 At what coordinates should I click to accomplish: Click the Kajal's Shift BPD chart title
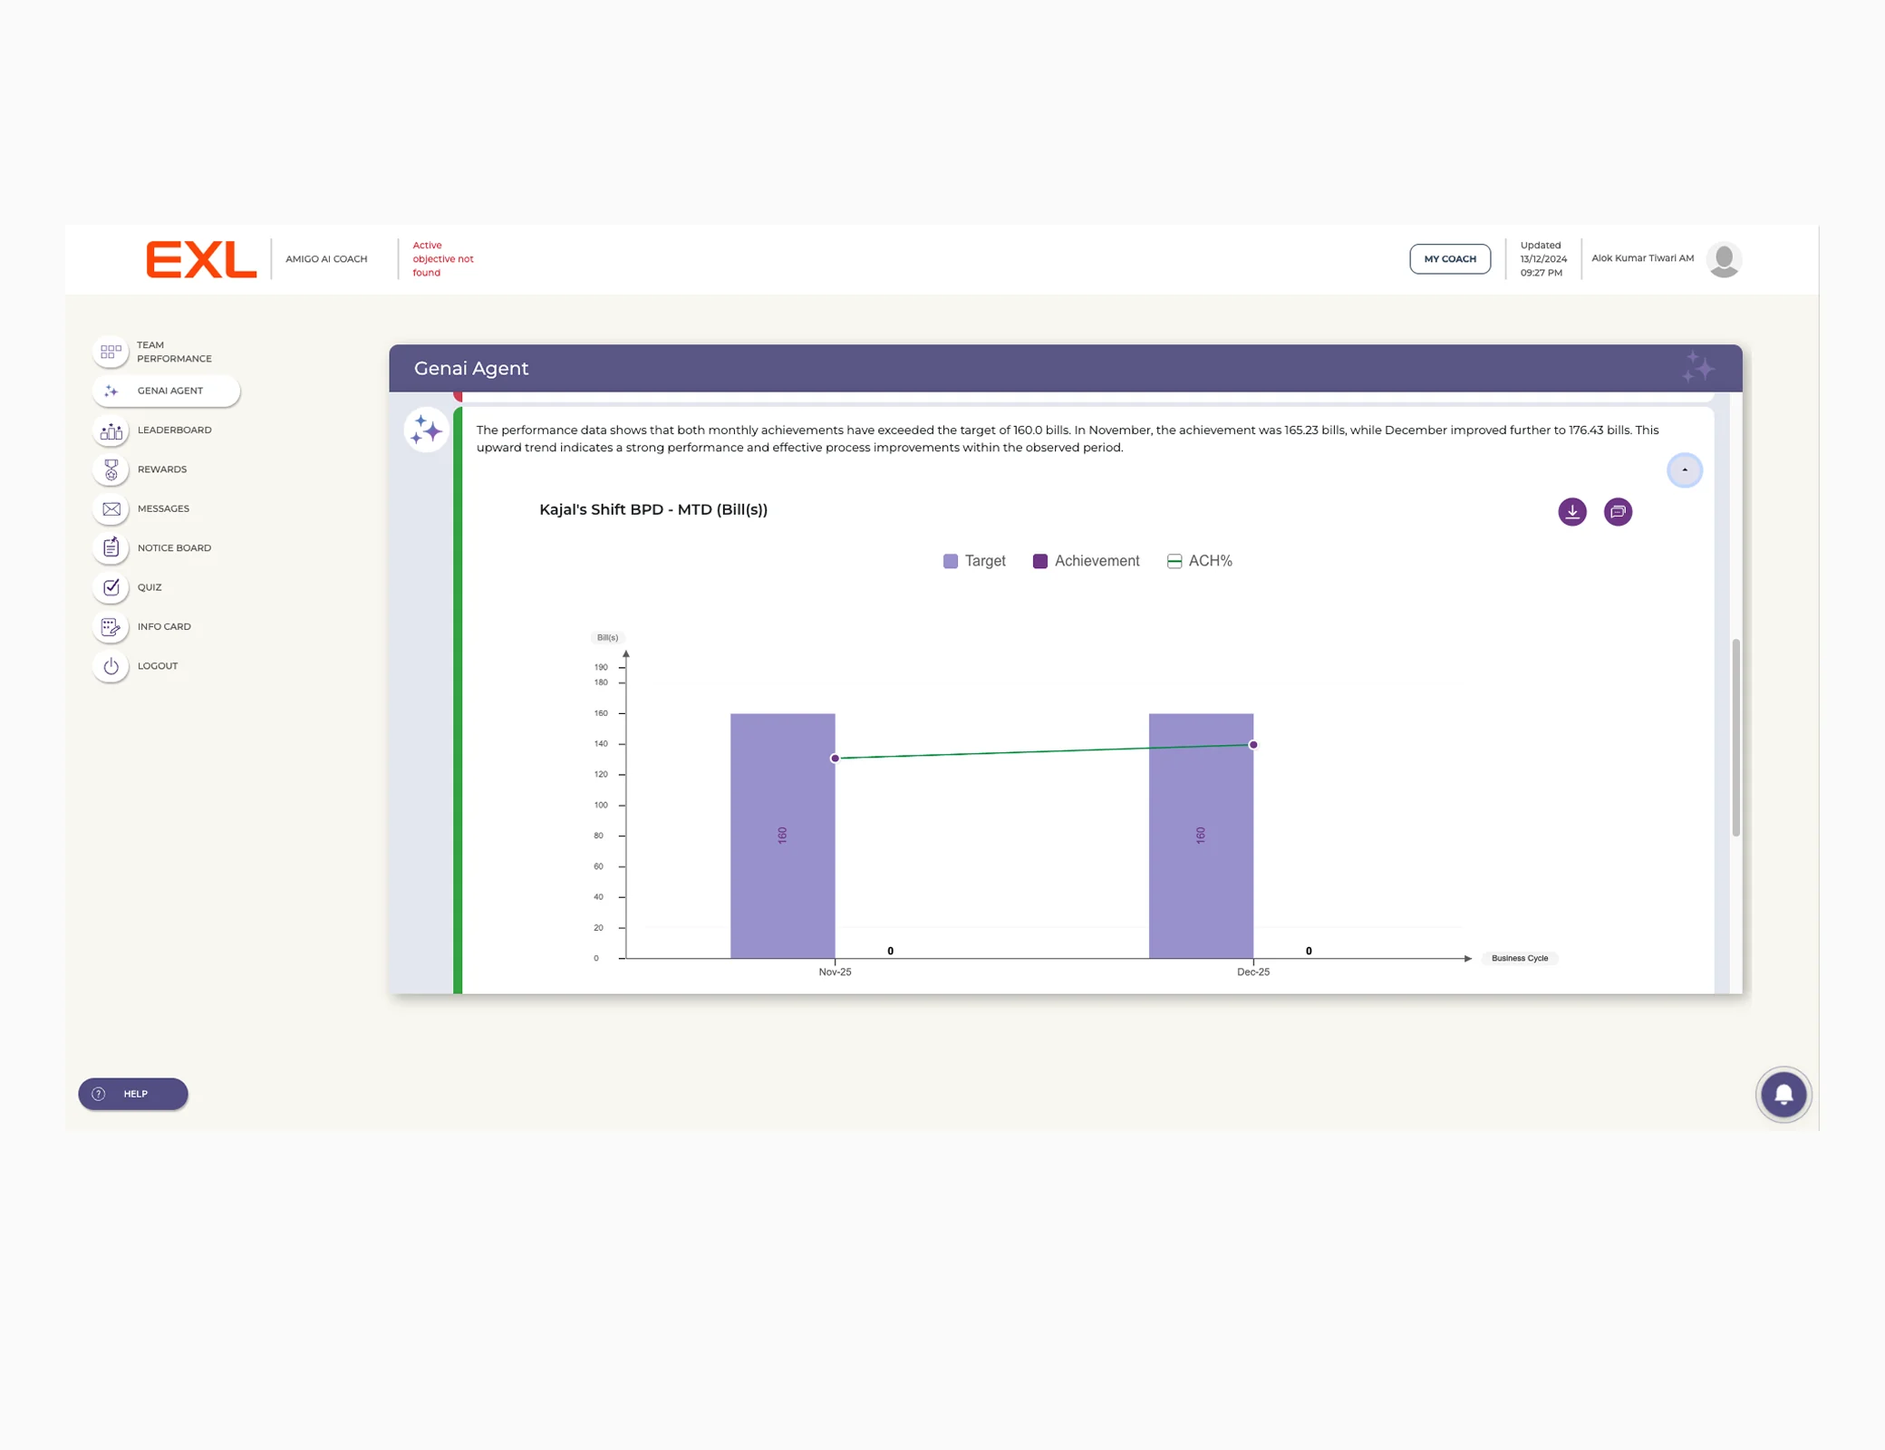653,509
